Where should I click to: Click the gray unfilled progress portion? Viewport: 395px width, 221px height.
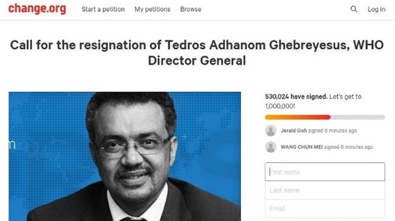point(358,117)
